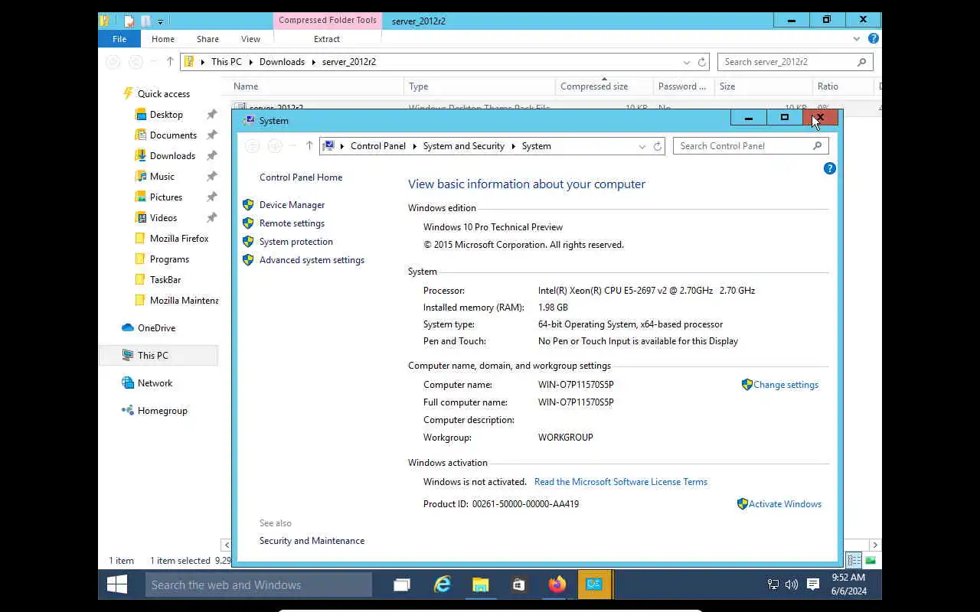Open Videos in Quick access
Image resolution: width=980 pixels, height=612 pixels.
(163, 218)
